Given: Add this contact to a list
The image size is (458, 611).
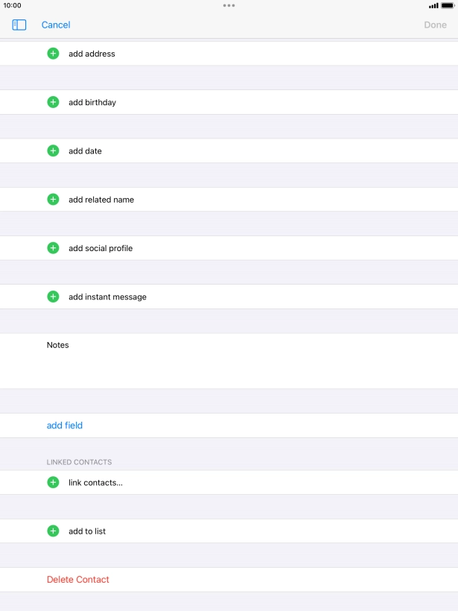Looking at the screenshot, I should tap(86, 531).
